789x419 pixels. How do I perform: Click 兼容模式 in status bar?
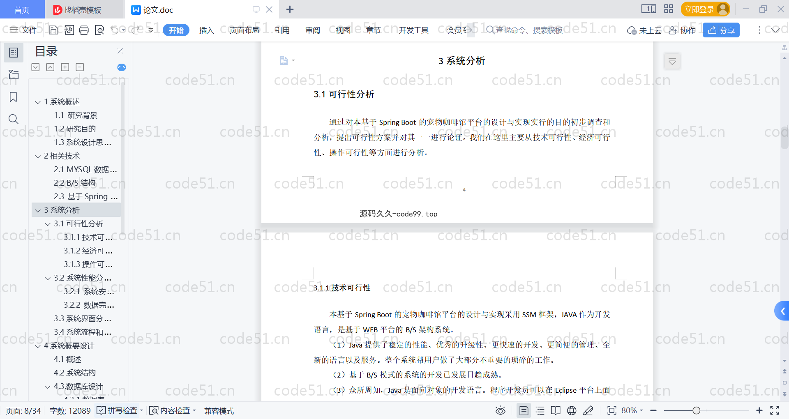pos(219,410)
